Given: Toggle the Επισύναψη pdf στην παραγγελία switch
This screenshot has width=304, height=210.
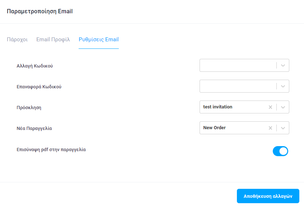Looking at the screenshot, I should pyautogui.click(x=280, y=151).
